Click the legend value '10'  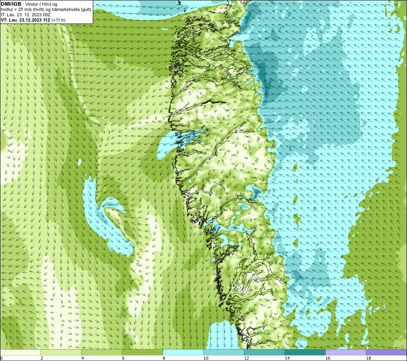coord(206,359)
